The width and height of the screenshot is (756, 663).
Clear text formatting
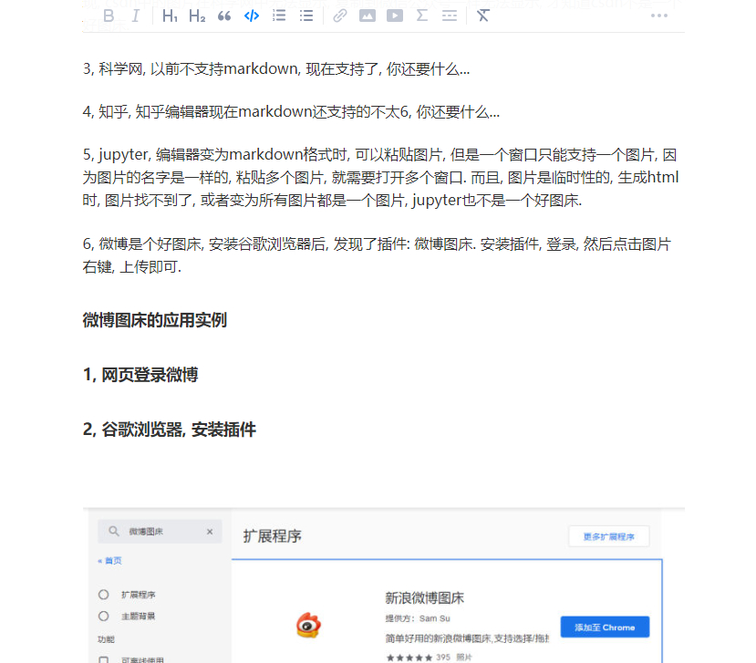click(x=483, y=16)
